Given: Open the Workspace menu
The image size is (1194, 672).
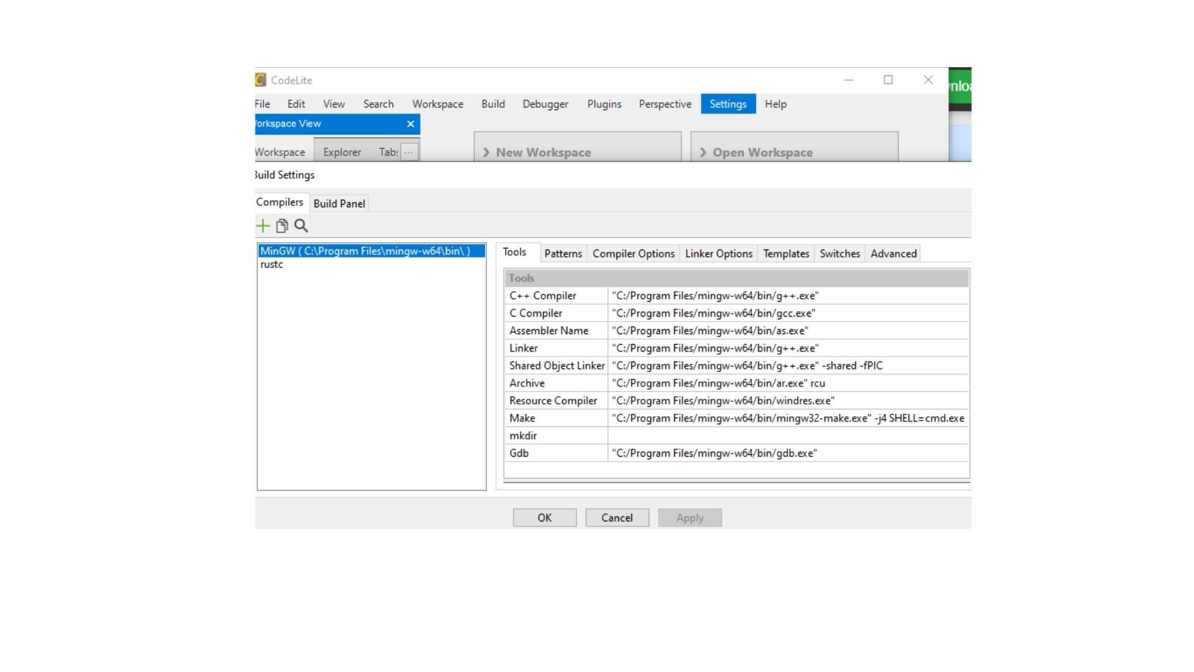Looking at the screenshot, I should [438, 104].
